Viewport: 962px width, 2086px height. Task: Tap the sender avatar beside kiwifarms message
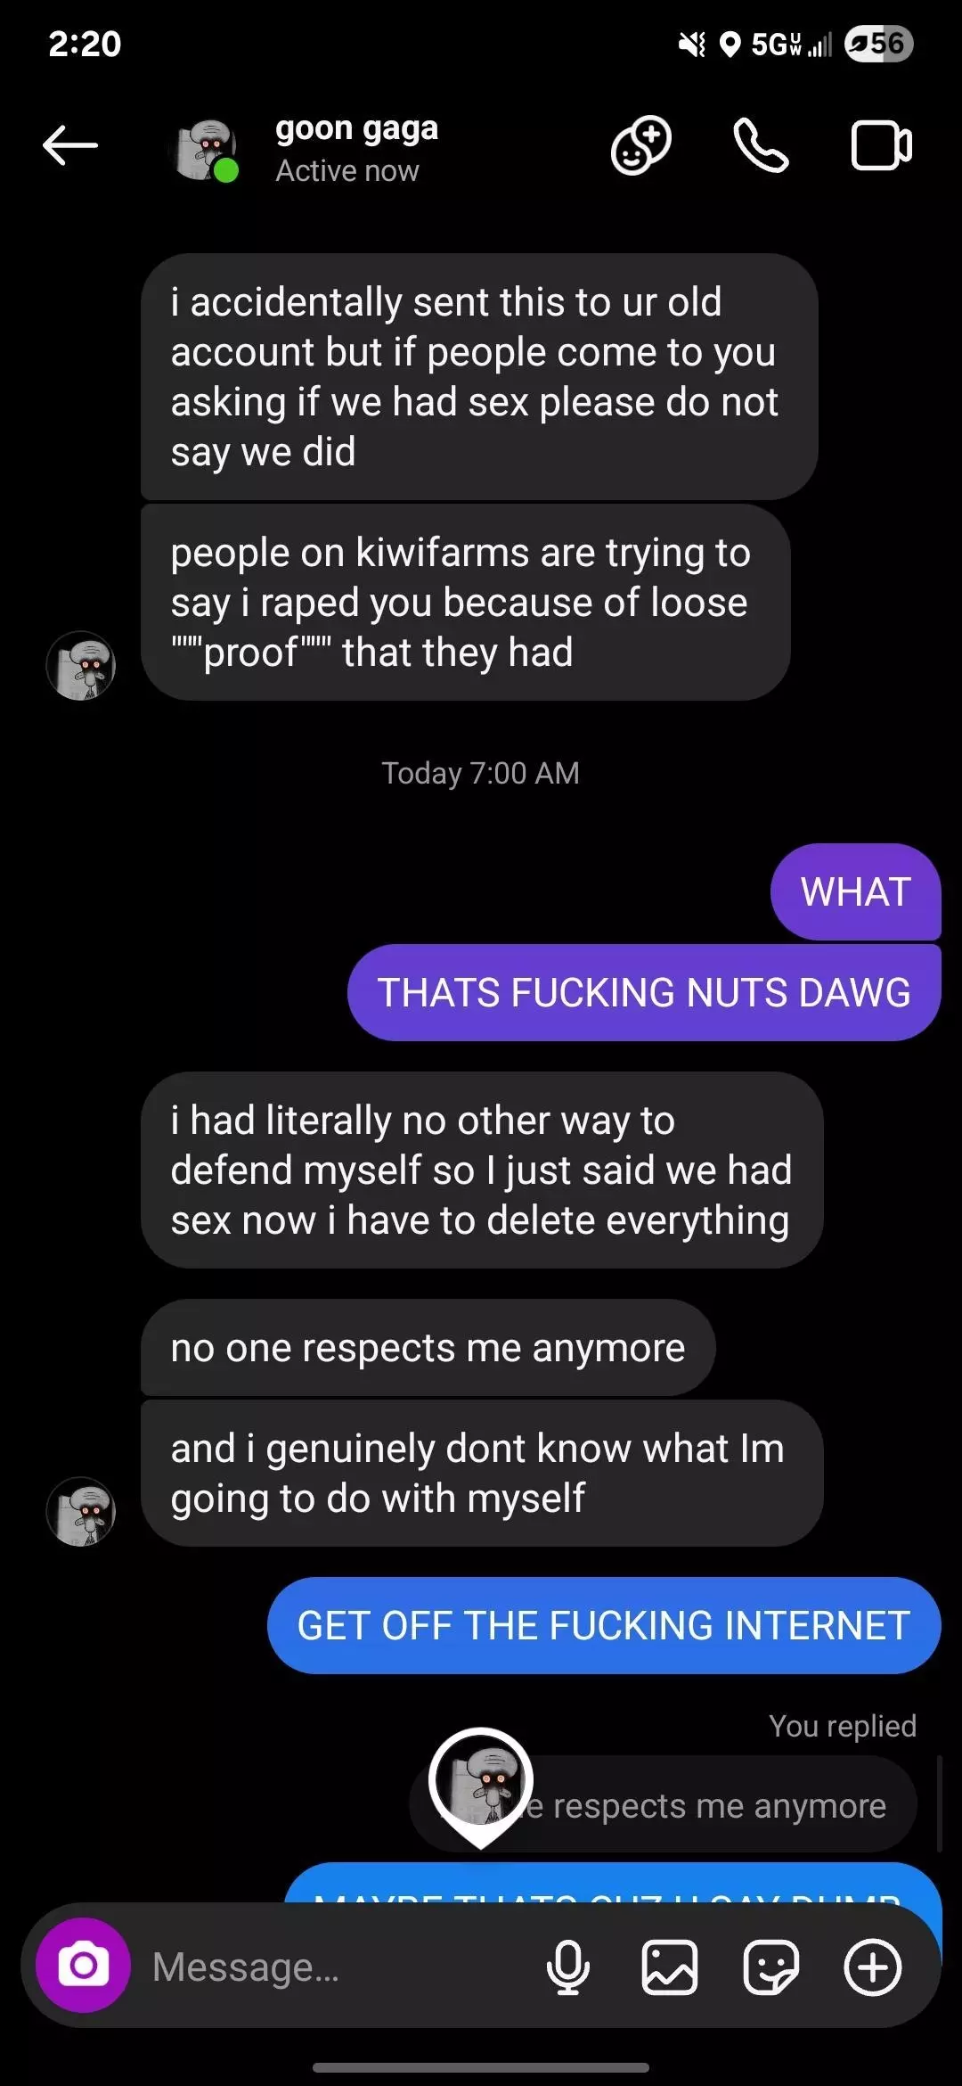pos(81,665)
